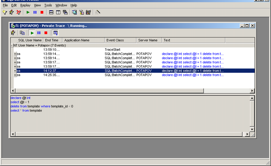Launch the wizard wand icon
The width and height of the screenshot is (271, 166).
(98, 12)
